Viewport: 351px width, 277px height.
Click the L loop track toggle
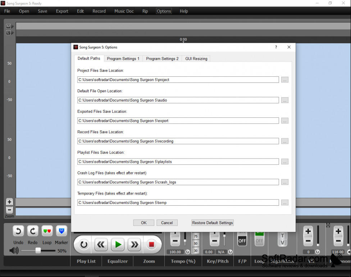coord(8,33)
